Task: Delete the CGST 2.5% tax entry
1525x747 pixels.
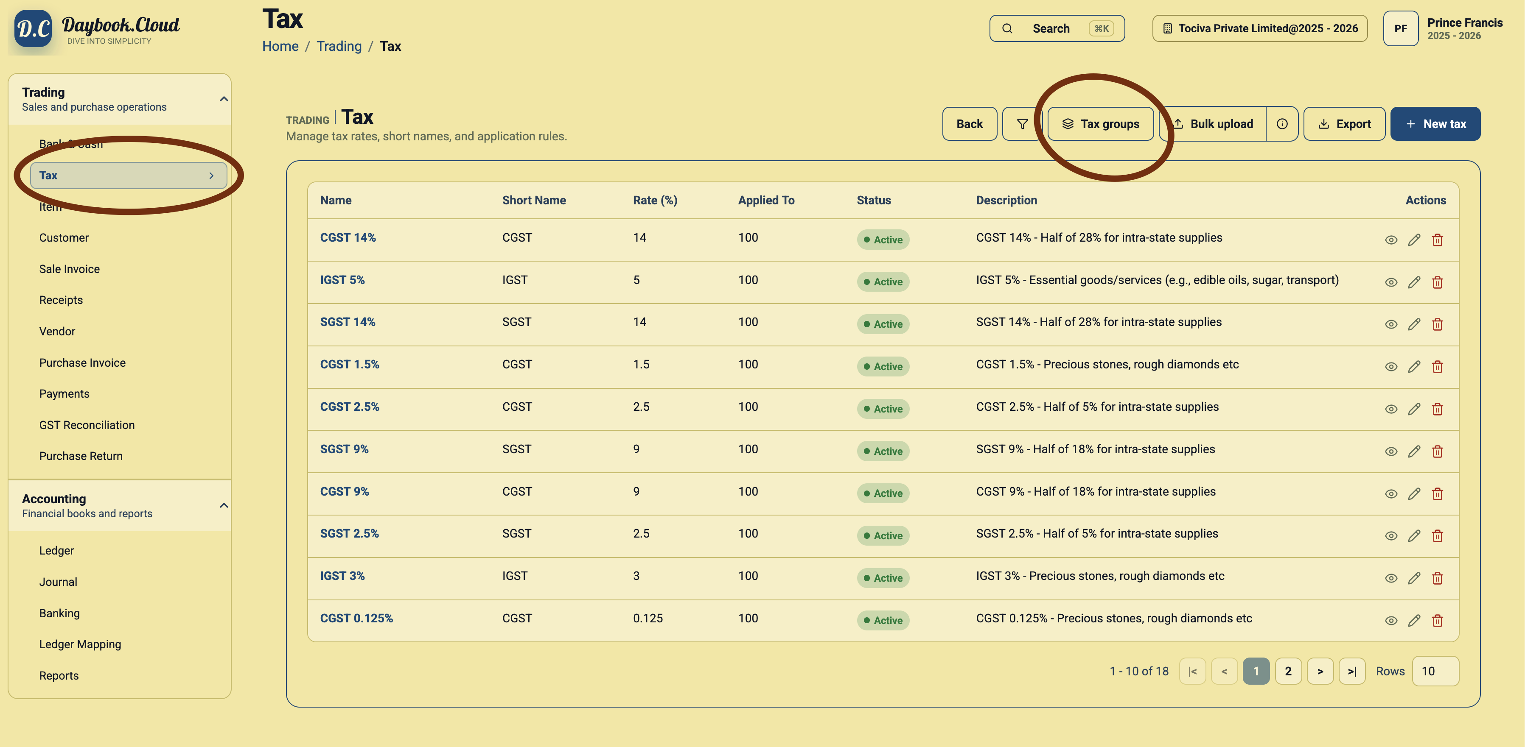Action: coord(1437,409)
